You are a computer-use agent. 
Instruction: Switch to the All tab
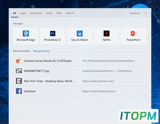[14, 13]
